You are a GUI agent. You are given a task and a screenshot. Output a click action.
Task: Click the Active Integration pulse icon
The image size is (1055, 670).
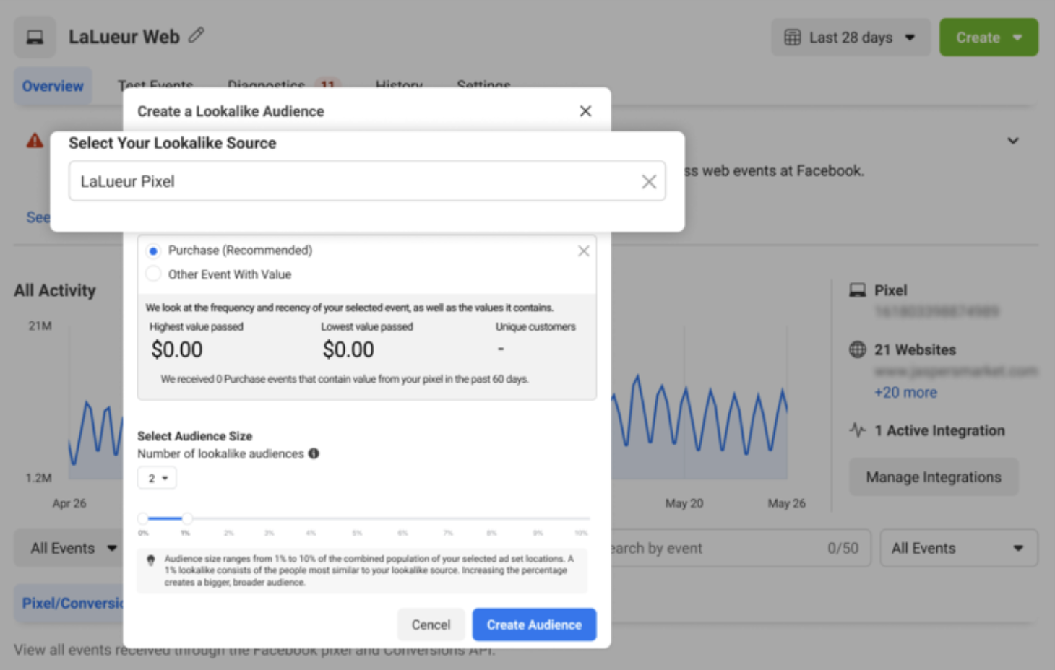pyautogui.click(x=857, y=430)
